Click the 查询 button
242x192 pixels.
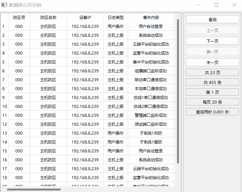click(x=212, y=20)
